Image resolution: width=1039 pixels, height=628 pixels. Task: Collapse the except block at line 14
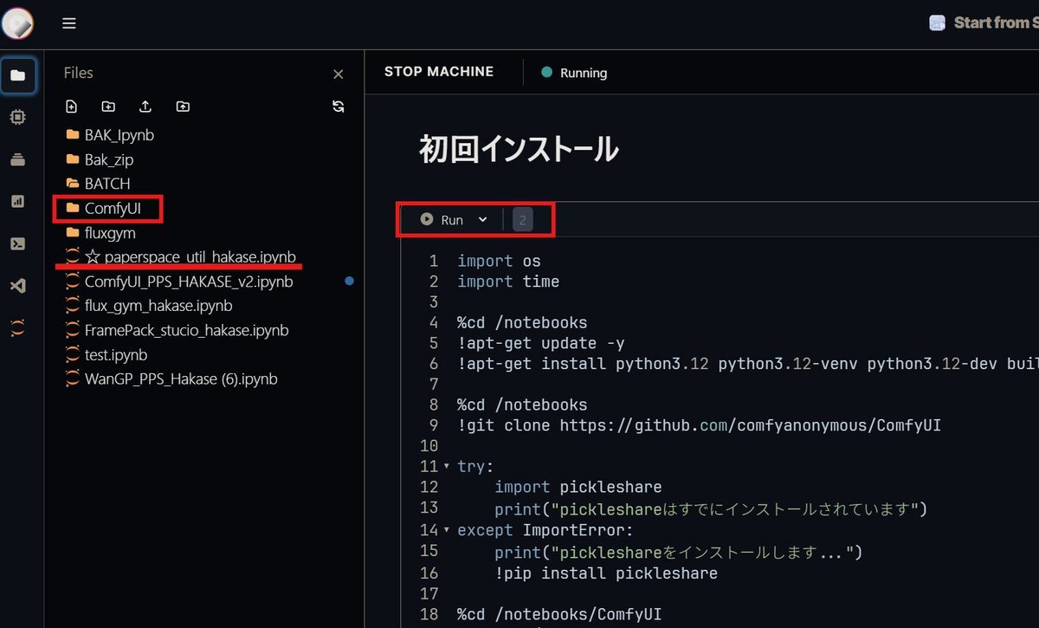(x=447, y=530)
